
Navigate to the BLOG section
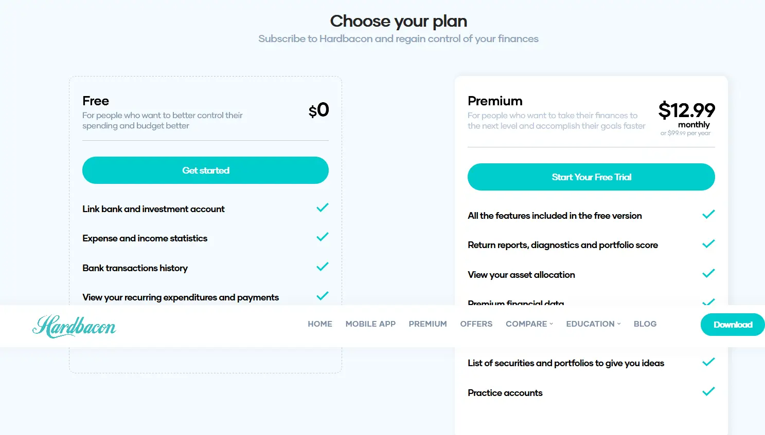pyautogui.click(x=645, y=324)
